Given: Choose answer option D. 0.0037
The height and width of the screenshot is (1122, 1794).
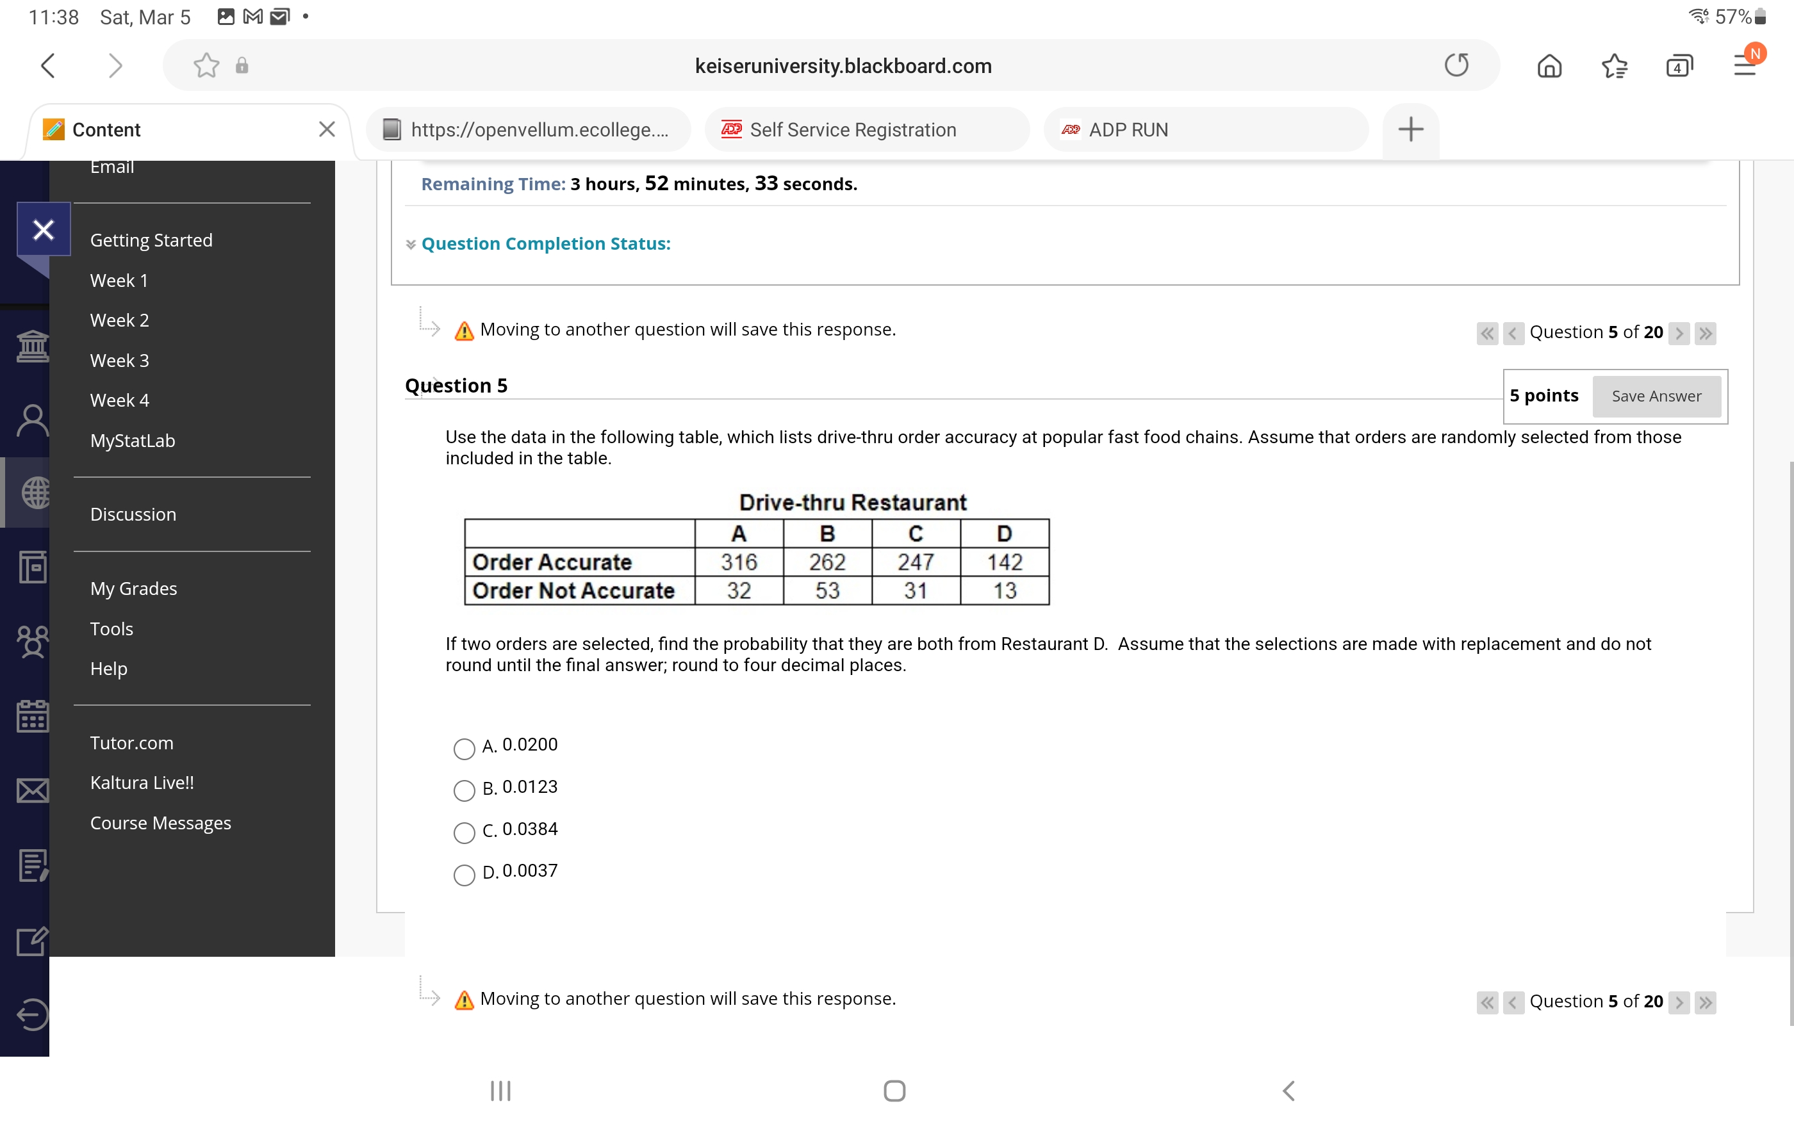Looking at the screenshot, I should (x=465, y=875).
